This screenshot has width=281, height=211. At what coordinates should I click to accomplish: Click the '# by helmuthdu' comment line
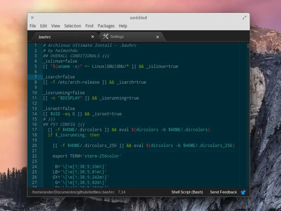pyautogui.click(x=60, y=51)
